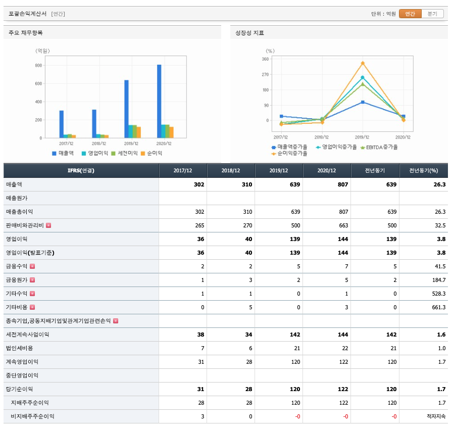Select the 매출총이익 row label

point(19,212)
